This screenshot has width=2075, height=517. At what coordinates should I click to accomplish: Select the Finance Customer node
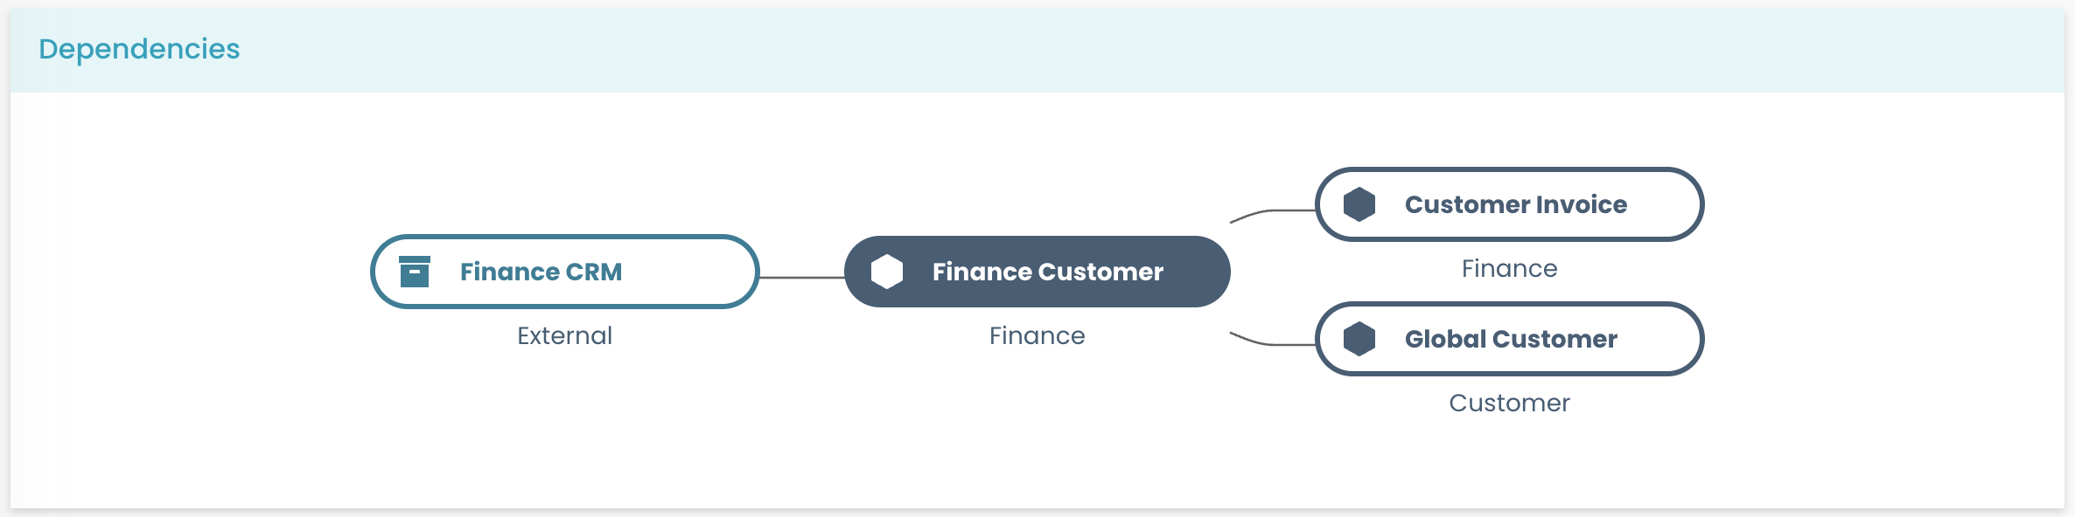(x=1037, y=272)
